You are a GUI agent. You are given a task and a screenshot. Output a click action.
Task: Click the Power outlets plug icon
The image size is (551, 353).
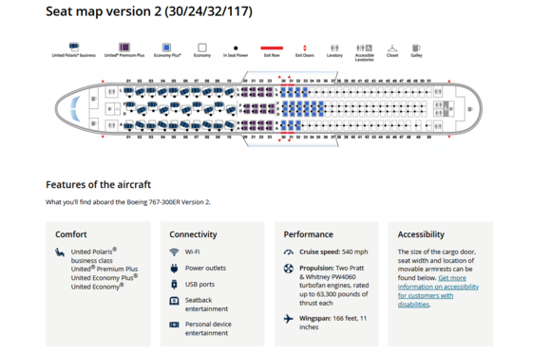[174, 269]
